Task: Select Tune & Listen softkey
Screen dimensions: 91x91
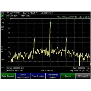Action: (38, 76)
